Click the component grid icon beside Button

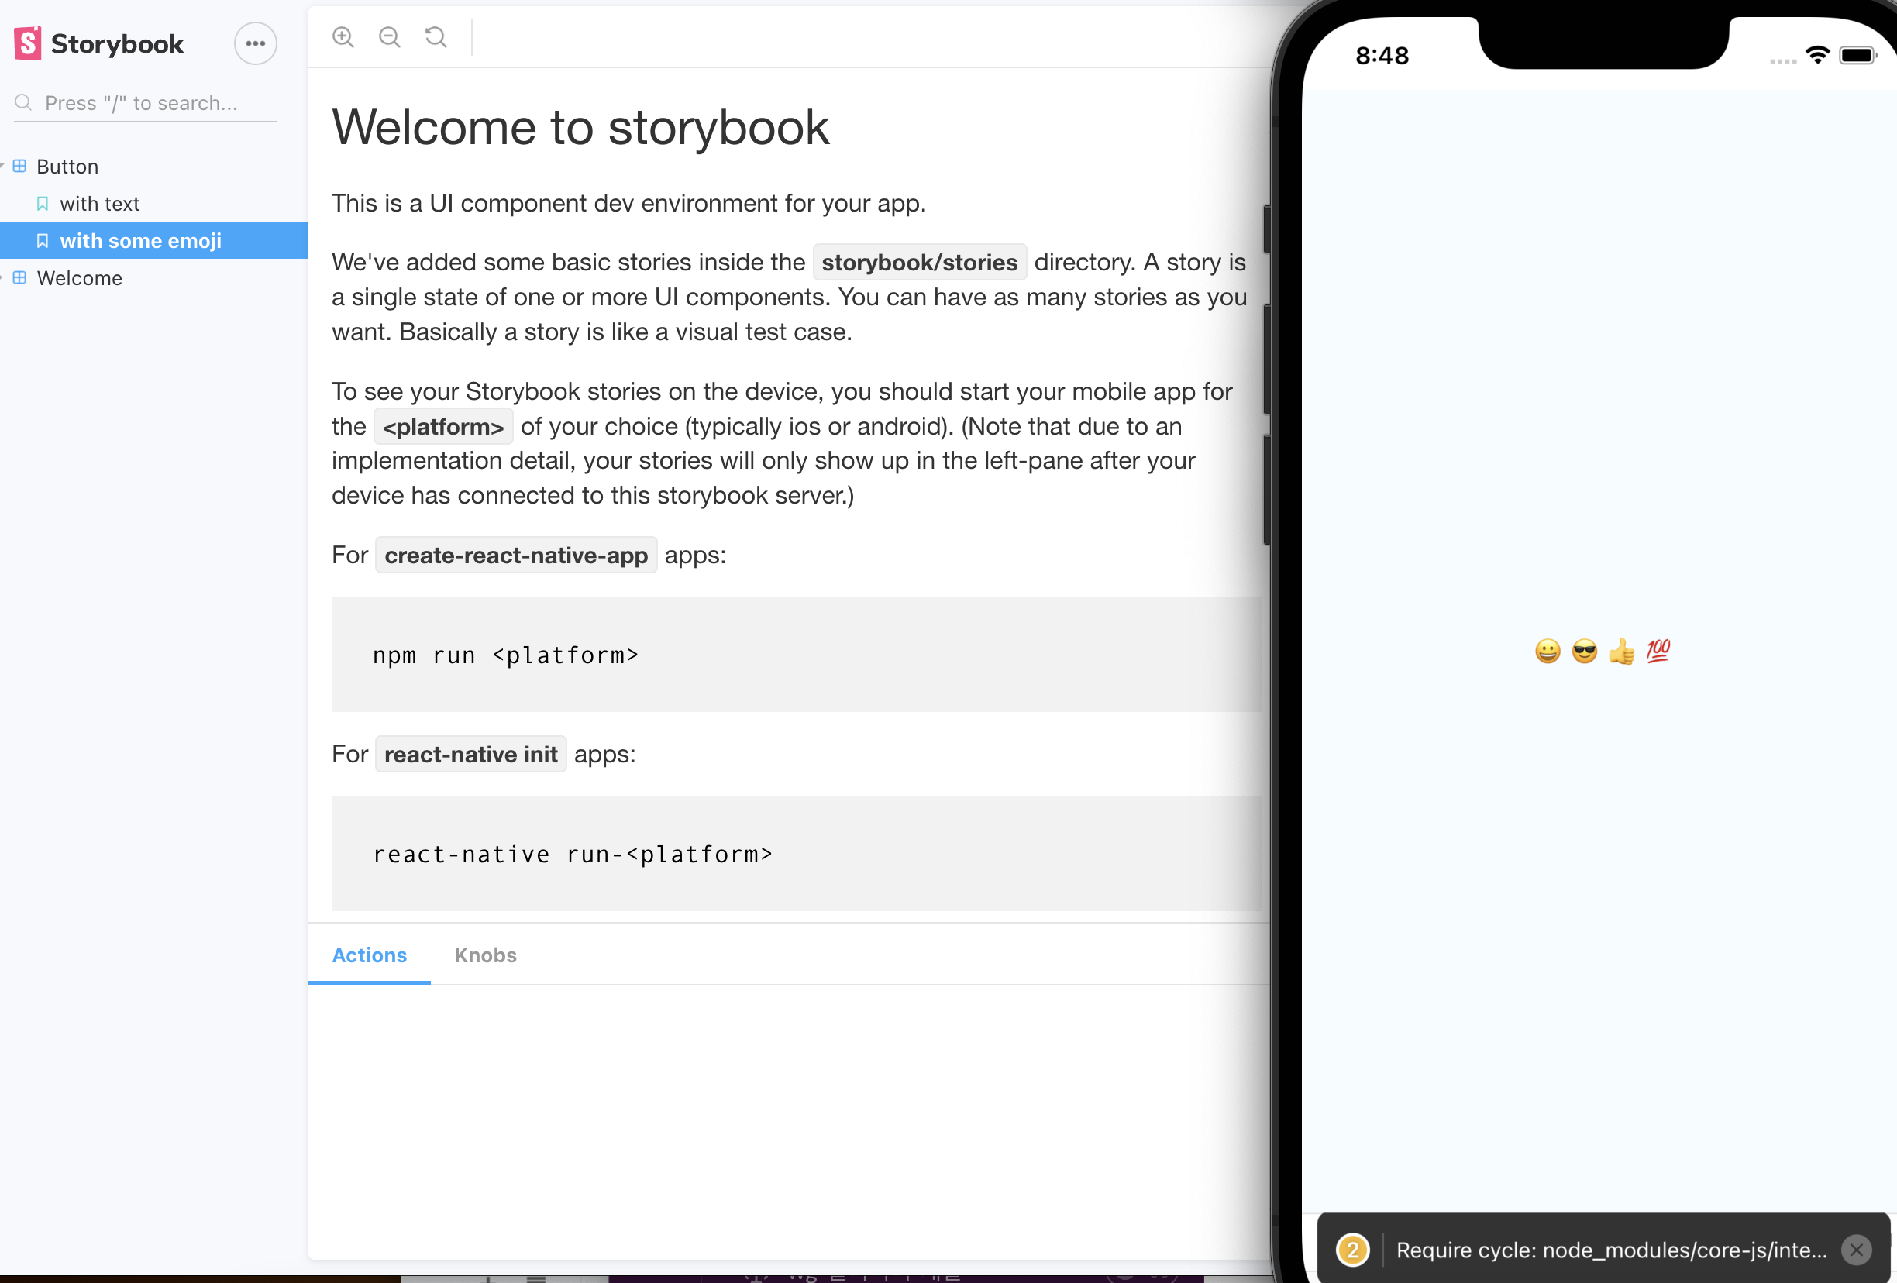[19, 166]
